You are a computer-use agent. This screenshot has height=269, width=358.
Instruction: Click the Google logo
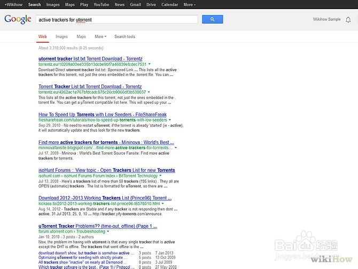click(x=18, y=19)
